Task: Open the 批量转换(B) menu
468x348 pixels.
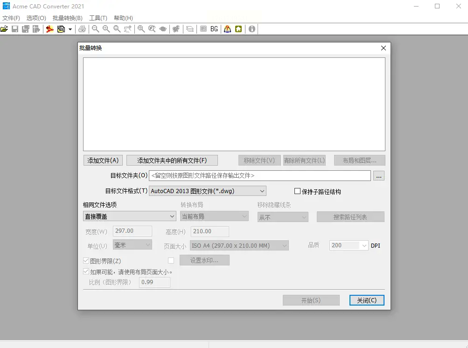Action: [x=68, y=18]
